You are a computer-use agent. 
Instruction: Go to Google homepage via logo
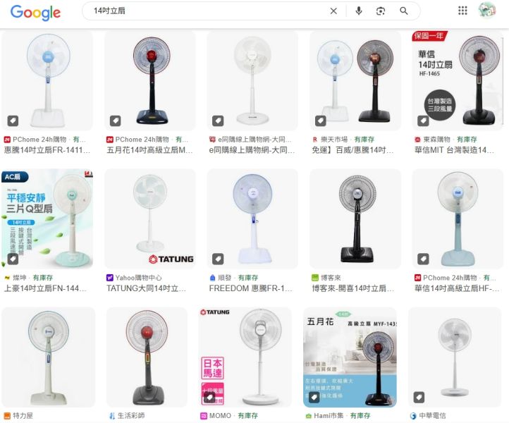click(x=35, y=13)
